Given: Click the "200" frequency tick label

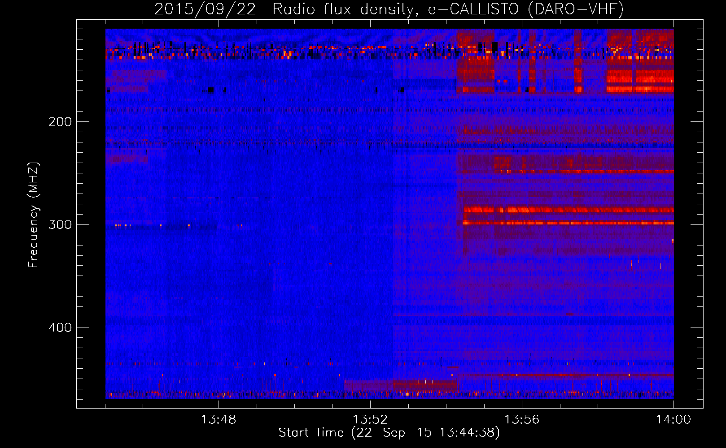Looking at the screenshot, I should 60,122.
